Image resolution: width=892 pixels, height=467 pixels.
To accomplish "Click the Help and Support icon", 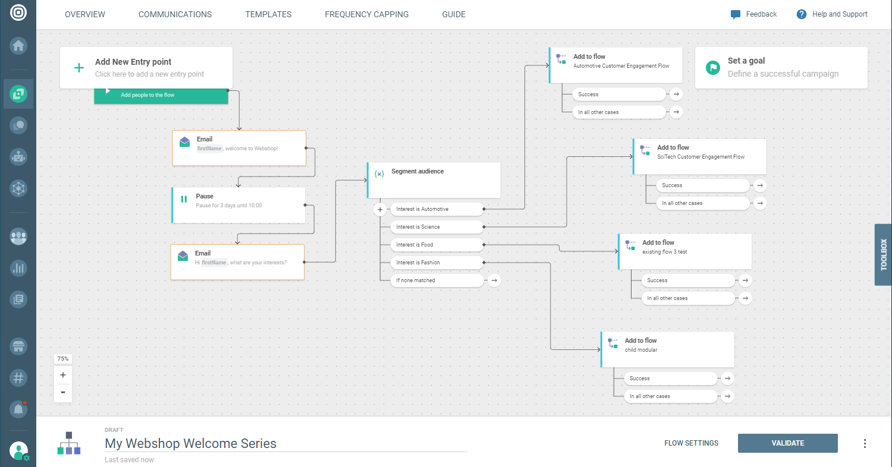I will click(x=801, y=14).
